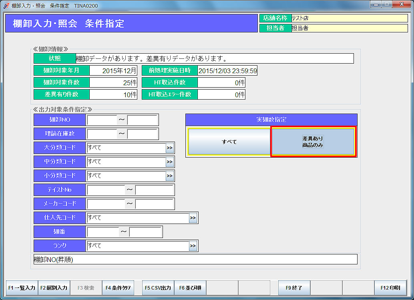Export data via F5 CSV出力

pos(158,288)
